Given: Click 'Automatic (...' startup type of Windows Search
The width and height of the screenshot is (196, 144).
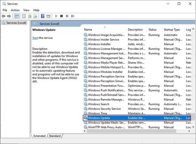Looking at the screenshot, I should [173, 104].
